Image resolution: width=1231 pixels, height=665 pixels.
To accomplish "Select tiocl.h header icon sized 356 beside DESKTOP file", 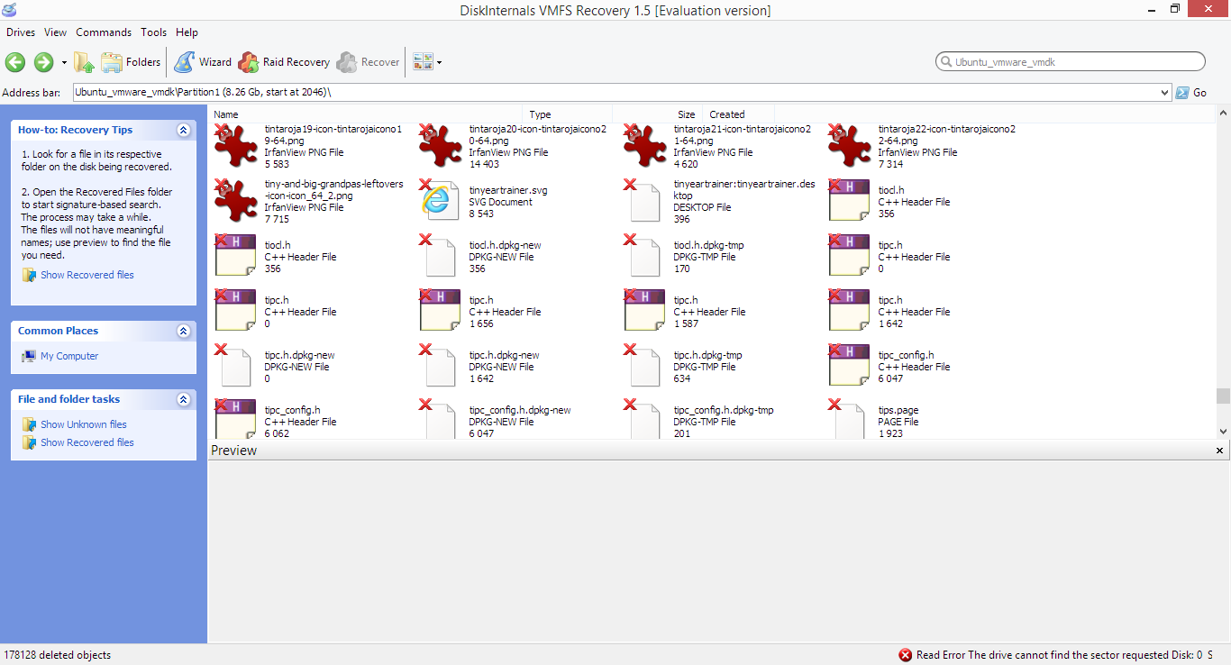I will [849, 200].
